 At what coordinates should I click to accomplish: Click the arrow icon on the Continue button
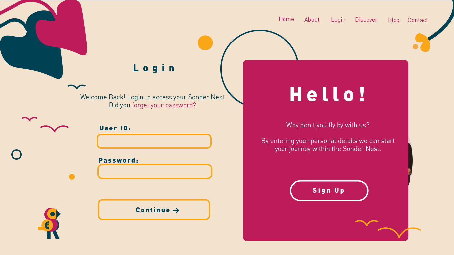(176, 210)
